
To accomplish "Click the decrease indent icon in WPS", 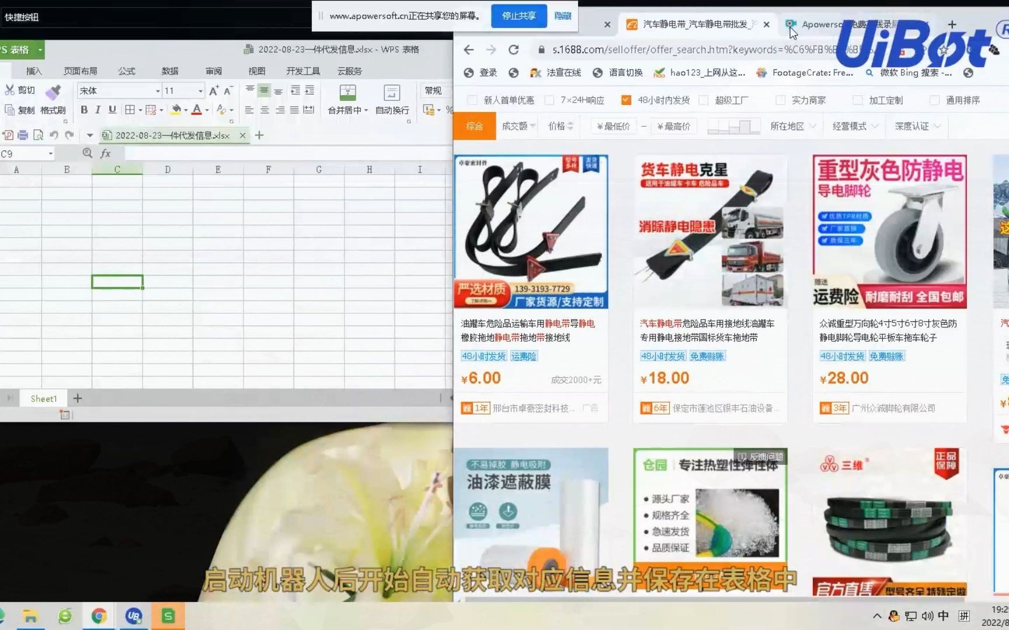I will point(295,90).
